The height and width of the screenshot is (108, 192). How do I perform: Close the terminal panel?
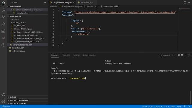[x=189, y=55]
